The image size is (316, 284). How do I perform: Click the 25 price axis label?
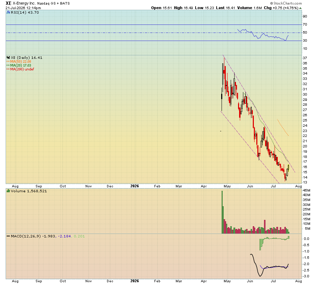point(305,120)
